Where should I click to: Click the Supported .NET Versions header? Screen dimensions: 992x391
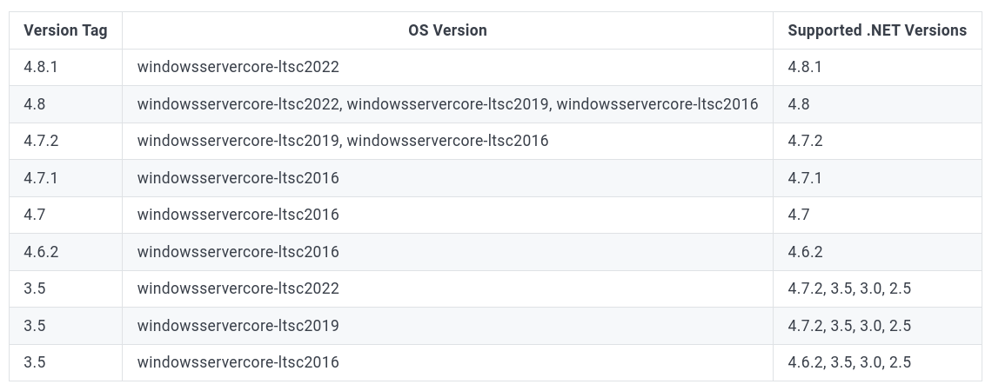[877, 30]
